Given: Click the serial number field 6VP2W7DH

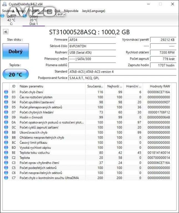Looking at the screenshot, I should pyautogui.click(x=92, y=46).
